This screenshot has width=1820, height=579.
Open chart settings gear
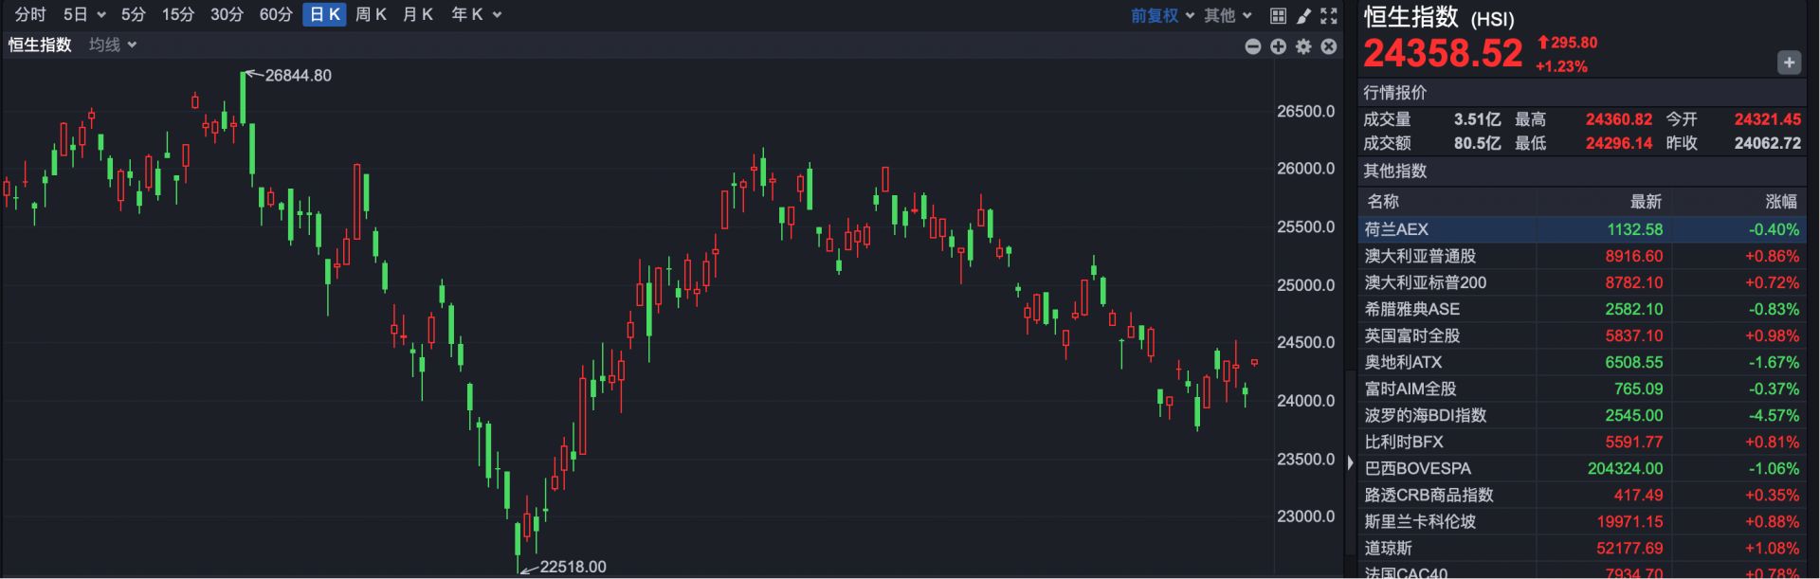(1304, 46)
